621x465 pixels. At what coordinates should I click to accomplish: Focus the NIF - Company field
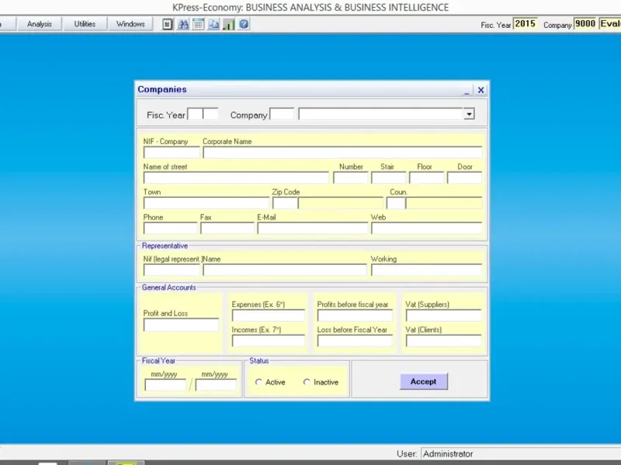coord(172,153)
